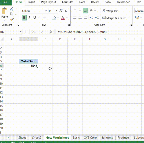Image resolution: width=144 pixels, height=143 pixels.
Task: Click the Insert Function fx icon
Action: tap(50, 32)
